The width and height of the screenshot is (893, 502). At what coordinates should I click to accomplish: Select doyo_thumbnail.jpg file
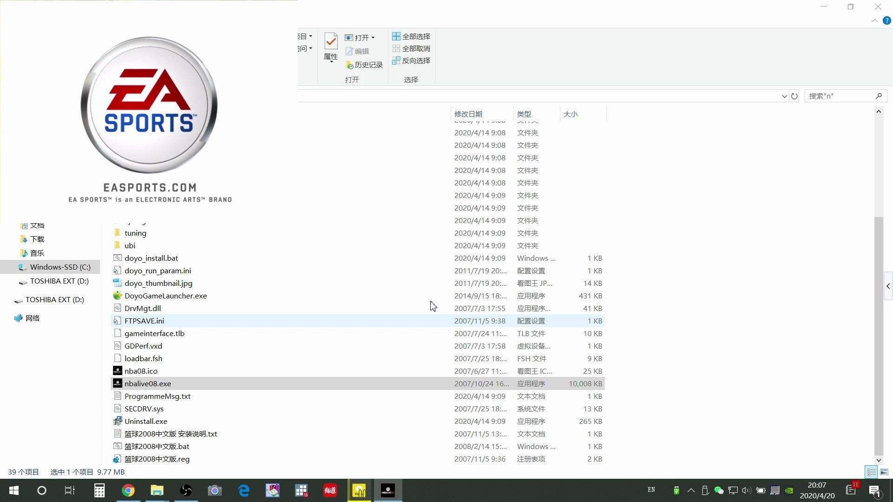coord(359,283)
